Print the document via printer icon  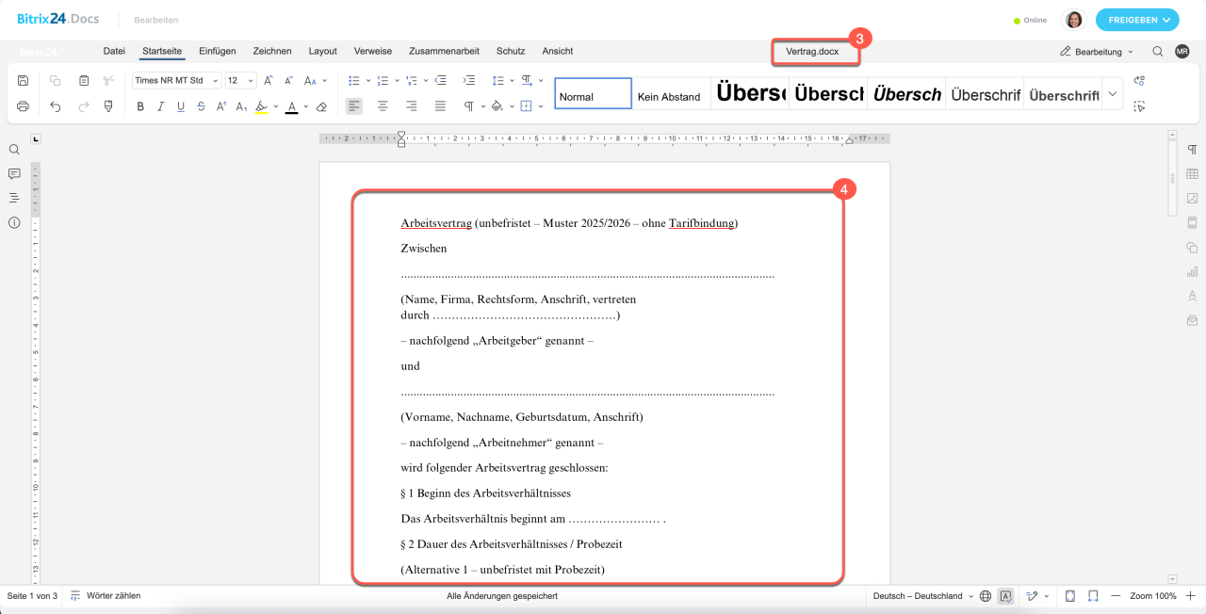click(x=24, y=106)
